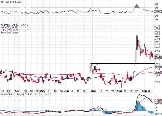Select the red MA(200) legend marker

coord(1,30)
